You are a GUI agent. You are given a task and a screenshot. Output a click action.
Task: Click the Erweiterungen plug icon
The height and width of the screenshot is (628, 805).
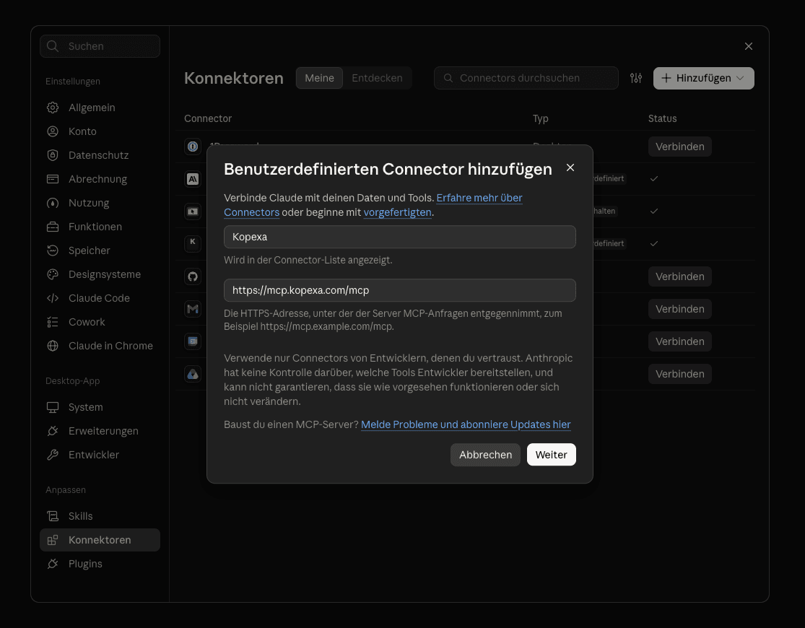[53, 431]
